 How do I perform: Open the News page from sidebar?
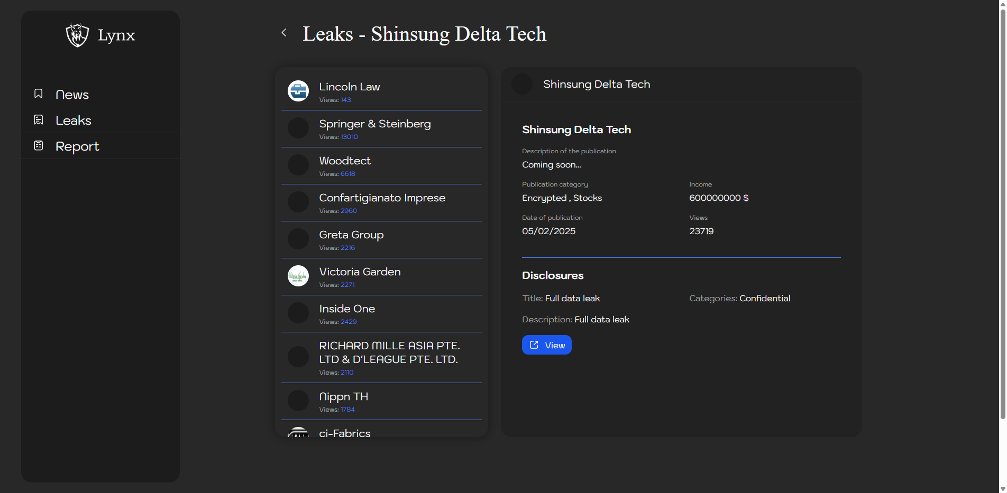(x=72, y=95)
